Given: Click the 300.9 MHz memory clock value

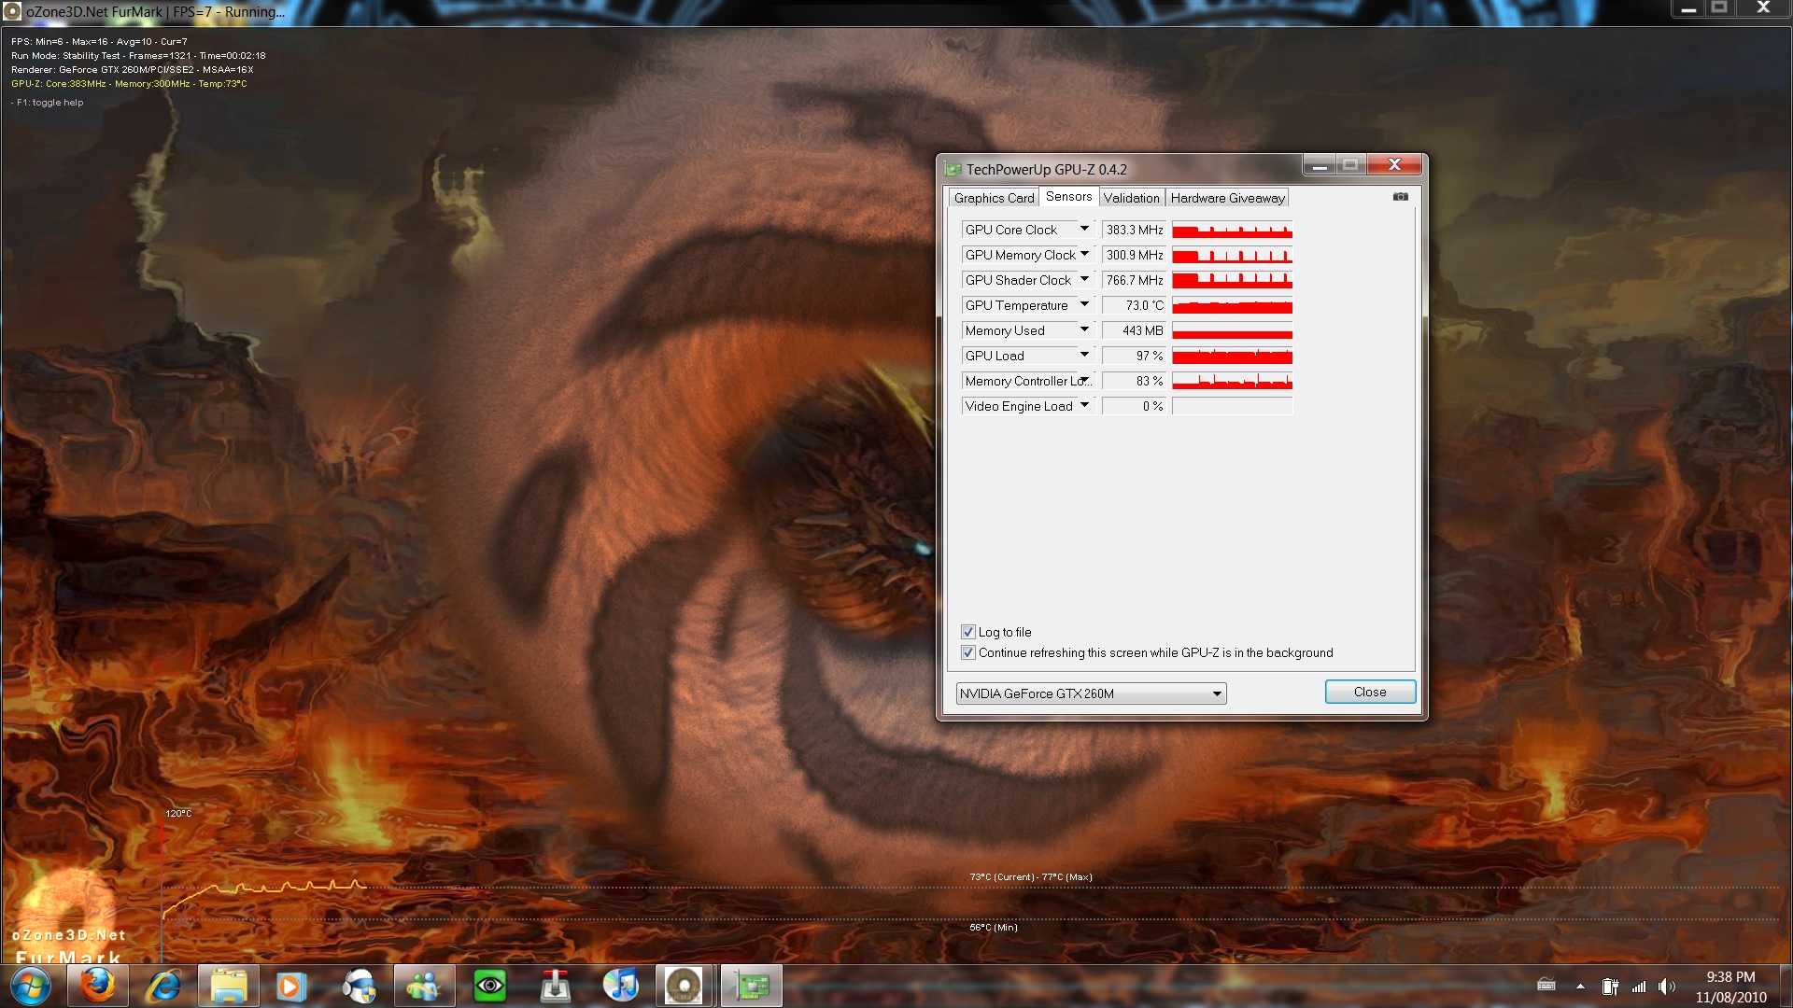Looking at the screenshot, I should click(x=1134, y=255).
